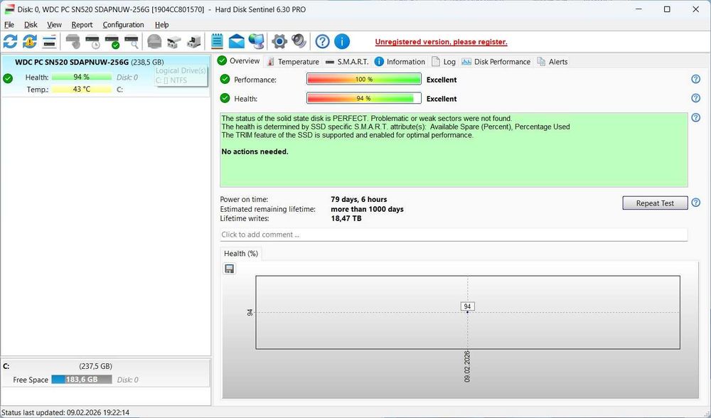Open the blue notepad report icon
Image resolution: width=711 pixels, height=418 pixels.
217,41
